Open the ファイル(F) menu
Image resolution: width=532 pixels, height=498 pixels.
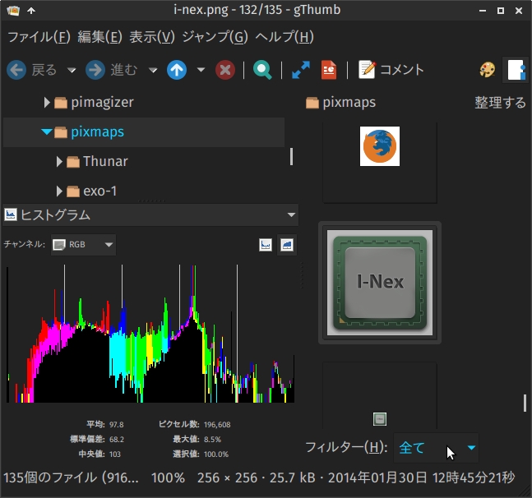[x=39, y=37]
